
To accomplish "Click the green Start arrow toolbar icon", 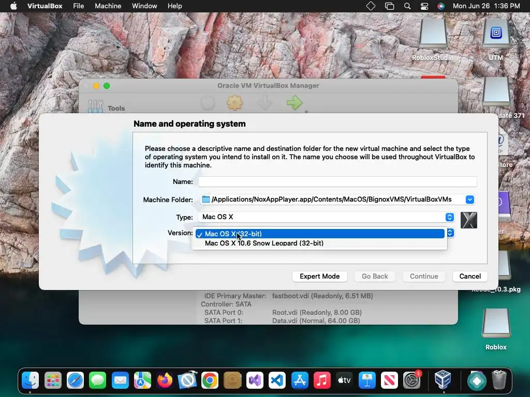I will tap(294, 103).
